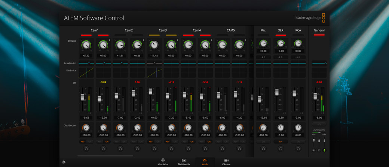
Task: Click headphones icon under RCA channel
Action: point(298,149)
